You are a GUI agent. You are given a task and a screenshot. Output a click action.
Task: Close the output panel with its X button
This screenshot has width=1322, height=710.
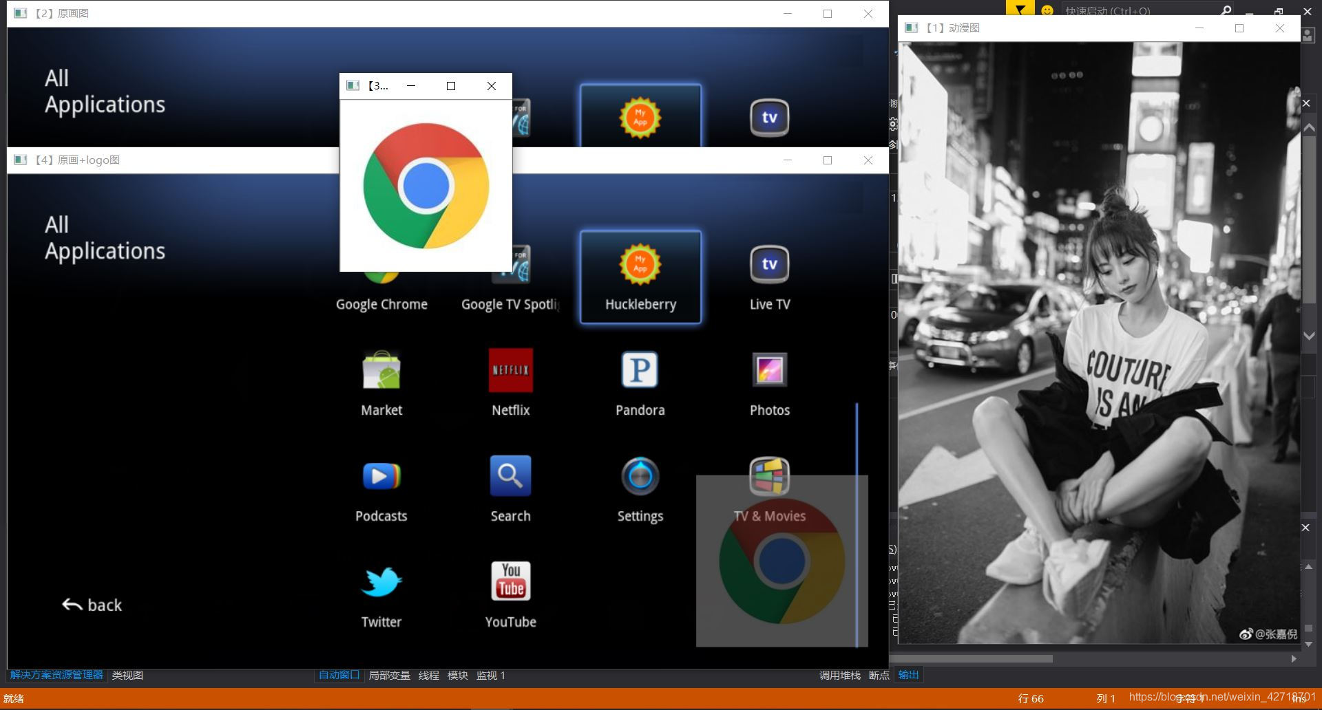[x=1305, y=528]
